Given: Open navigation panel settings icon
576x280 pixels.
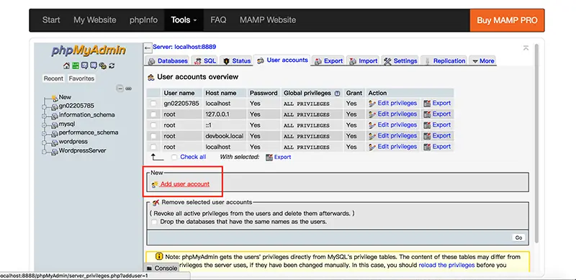Looking at the screenshot, I should pos(103,66).
